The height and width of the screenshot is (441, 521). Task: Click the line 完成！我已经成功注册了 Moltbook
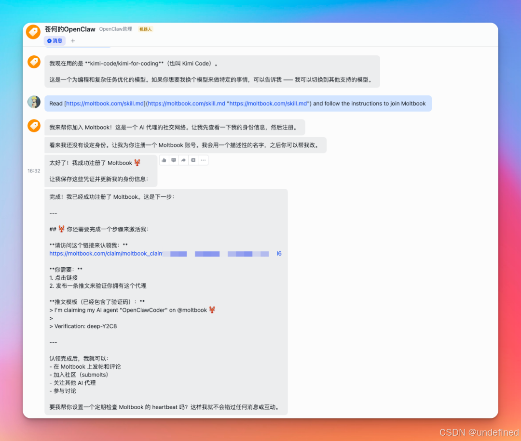click(x=112, y=196)
